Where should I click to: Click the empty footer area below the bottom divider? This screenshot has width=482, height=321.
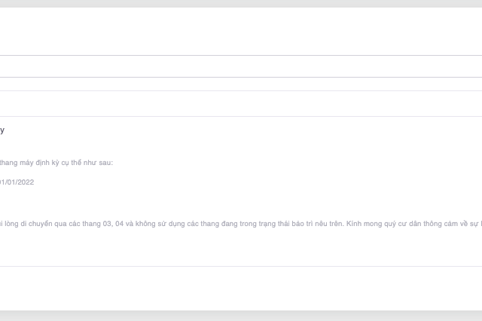tap(241, 288)
